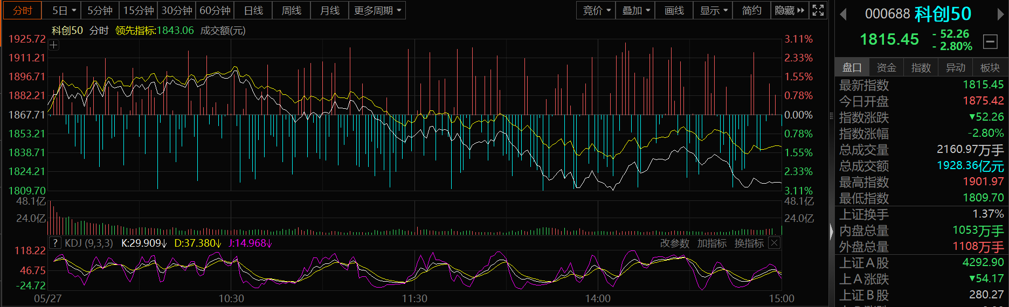Click the K:29.909 value

click(x=143, y=243)
